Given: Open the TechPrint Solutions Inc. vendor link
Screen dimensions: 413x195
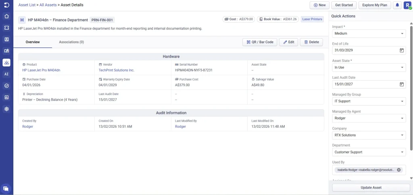Looking at the screenshot, I should coord(117,70).
